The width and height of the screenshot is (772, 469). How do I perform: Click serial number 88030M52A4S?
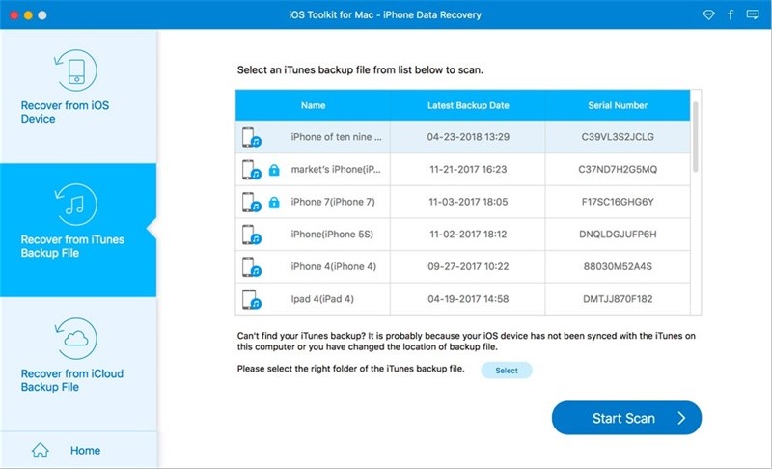(x=618, y=266)
